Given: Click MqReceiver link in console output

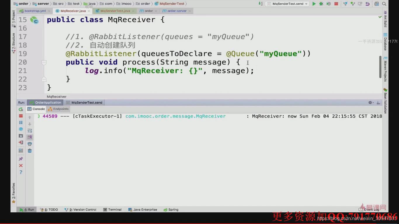Looking at the screenshot, I should tap(176, 116).
